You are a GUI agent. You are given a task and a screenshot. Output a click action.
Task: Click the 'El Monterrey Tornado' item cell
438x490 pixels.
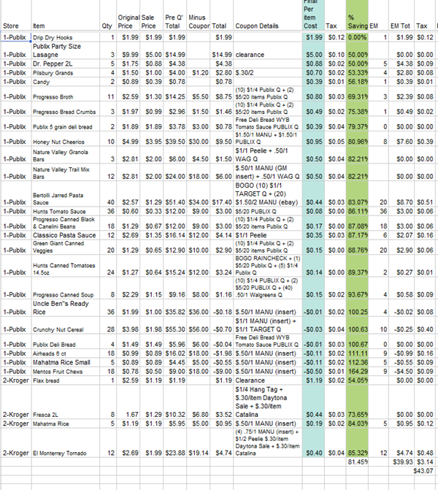tap(65, 443)
